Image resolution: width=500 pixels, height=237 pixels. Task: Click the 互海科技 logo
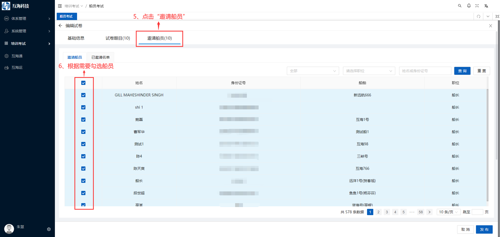pos(6,6)
